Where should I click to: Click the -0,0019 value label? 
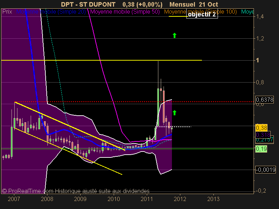pyautogui.click(x=265, y=170)
